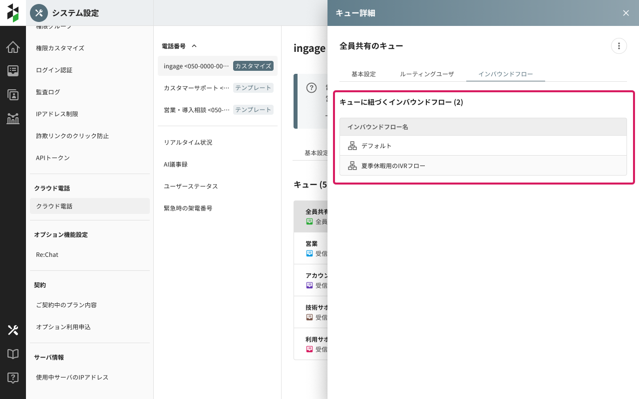The width and height of the screenshot is (639, 399).
Task: Open the デフォルト inbound flow row
Action: (x=483, y=146)
